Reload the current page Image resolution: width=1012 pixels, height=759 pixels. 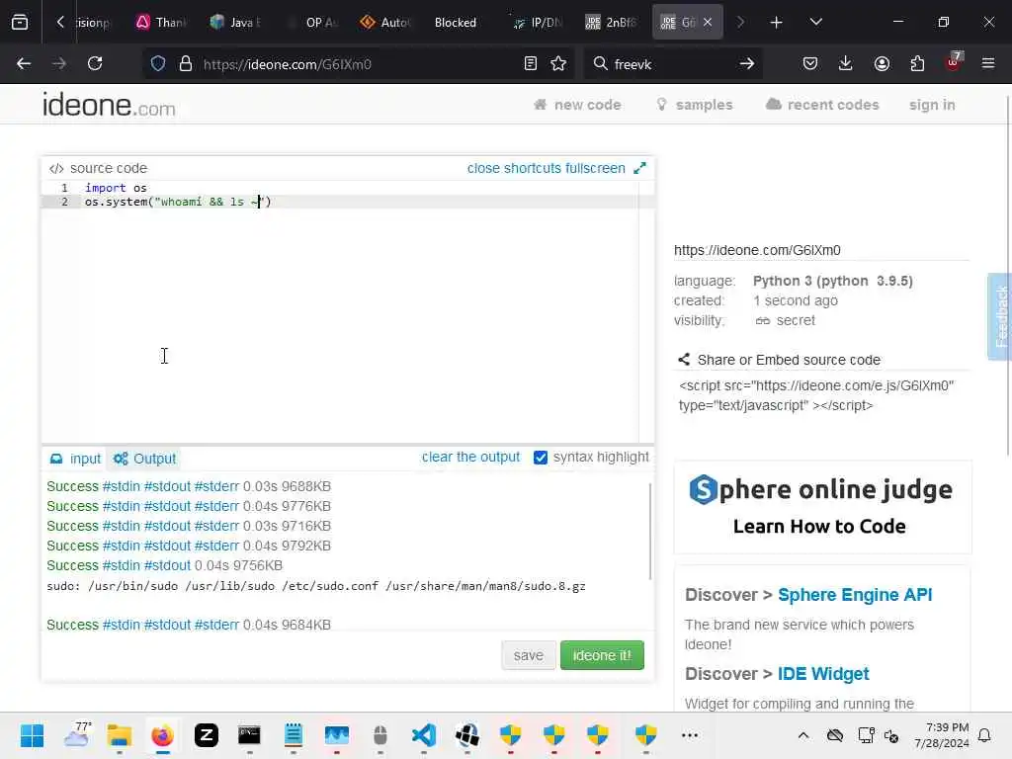tap(95, 63)
